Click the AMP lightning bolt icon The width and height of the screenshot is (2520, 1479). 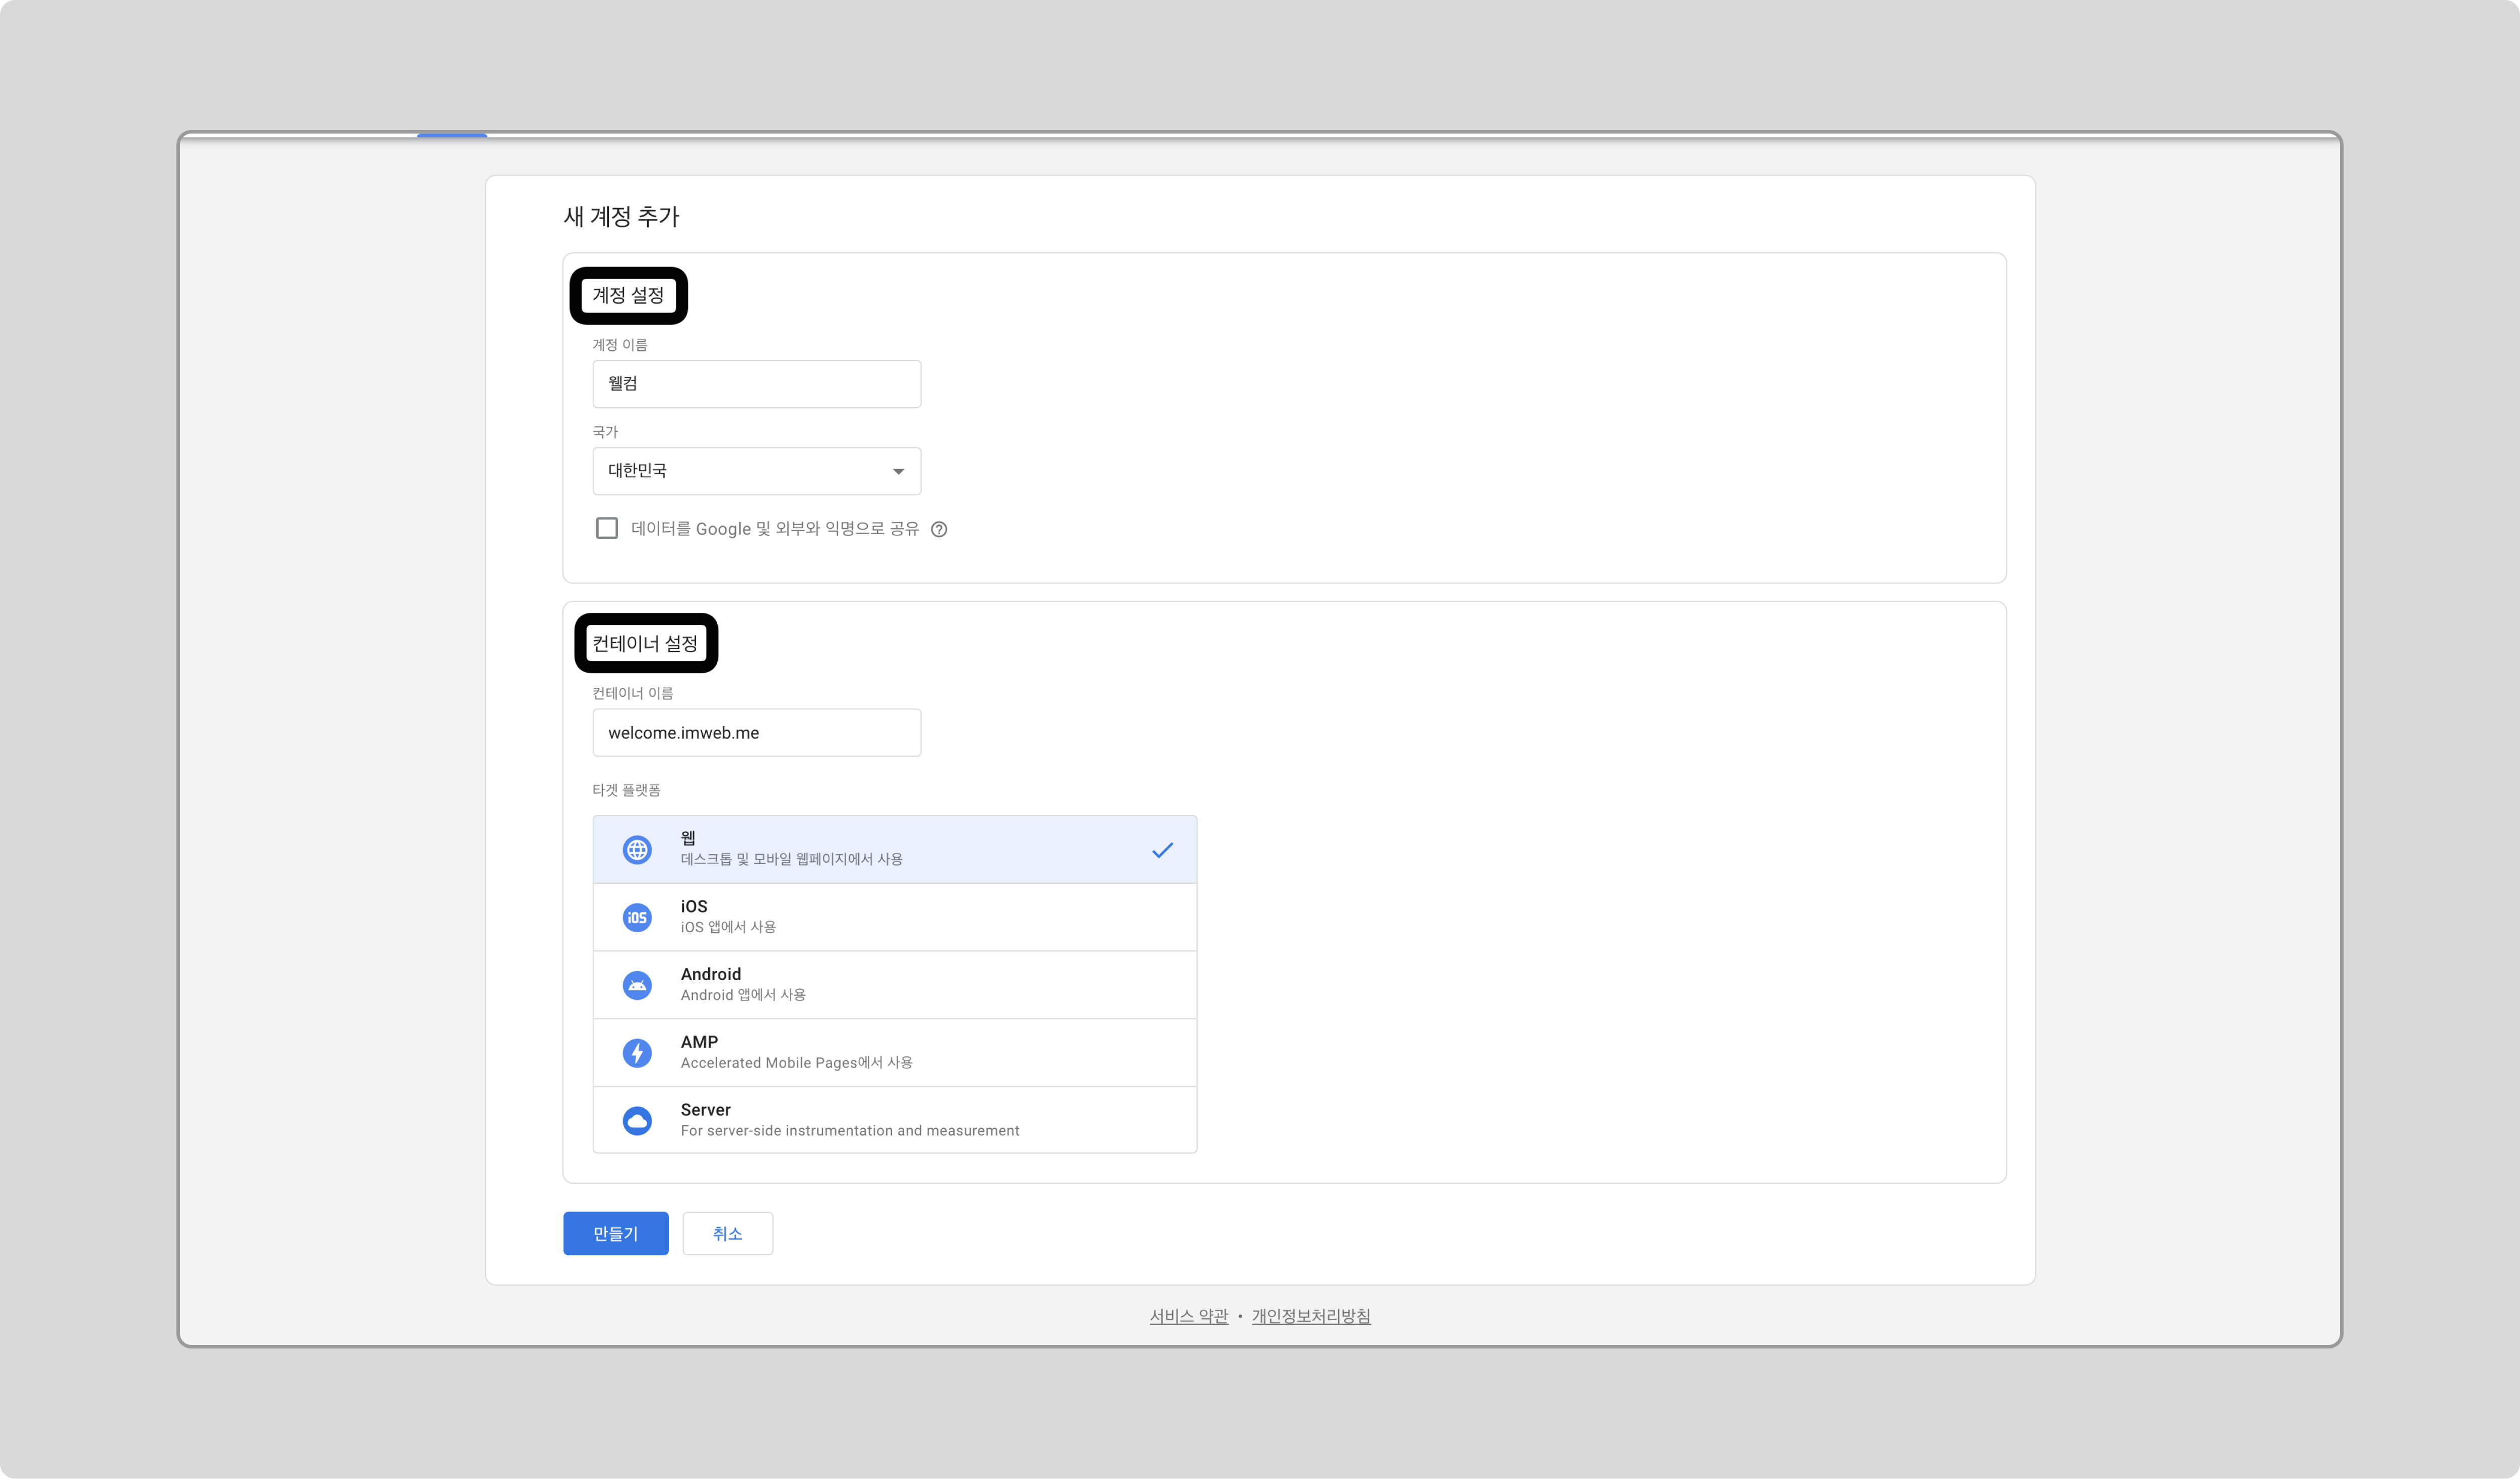637,1053
